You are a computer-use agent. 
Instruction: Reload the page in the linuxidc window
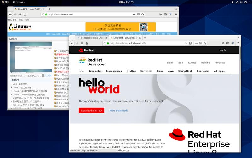tap(20, 14)
